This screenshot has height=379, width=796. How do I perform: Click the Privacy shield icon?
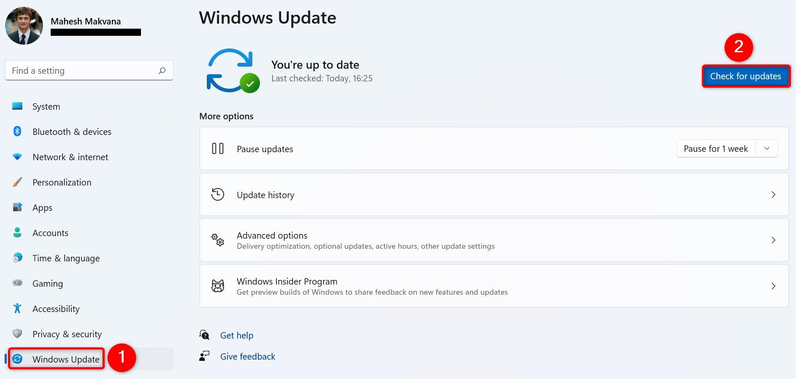(x=17, y=333)
